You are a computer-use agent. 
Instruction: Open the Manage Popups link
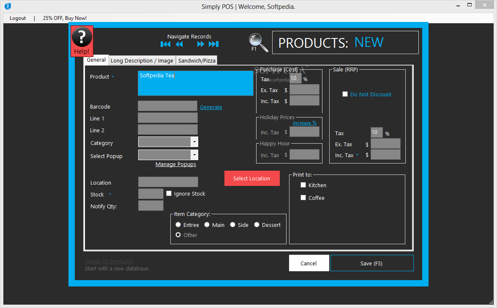click(x=176, y=164)
